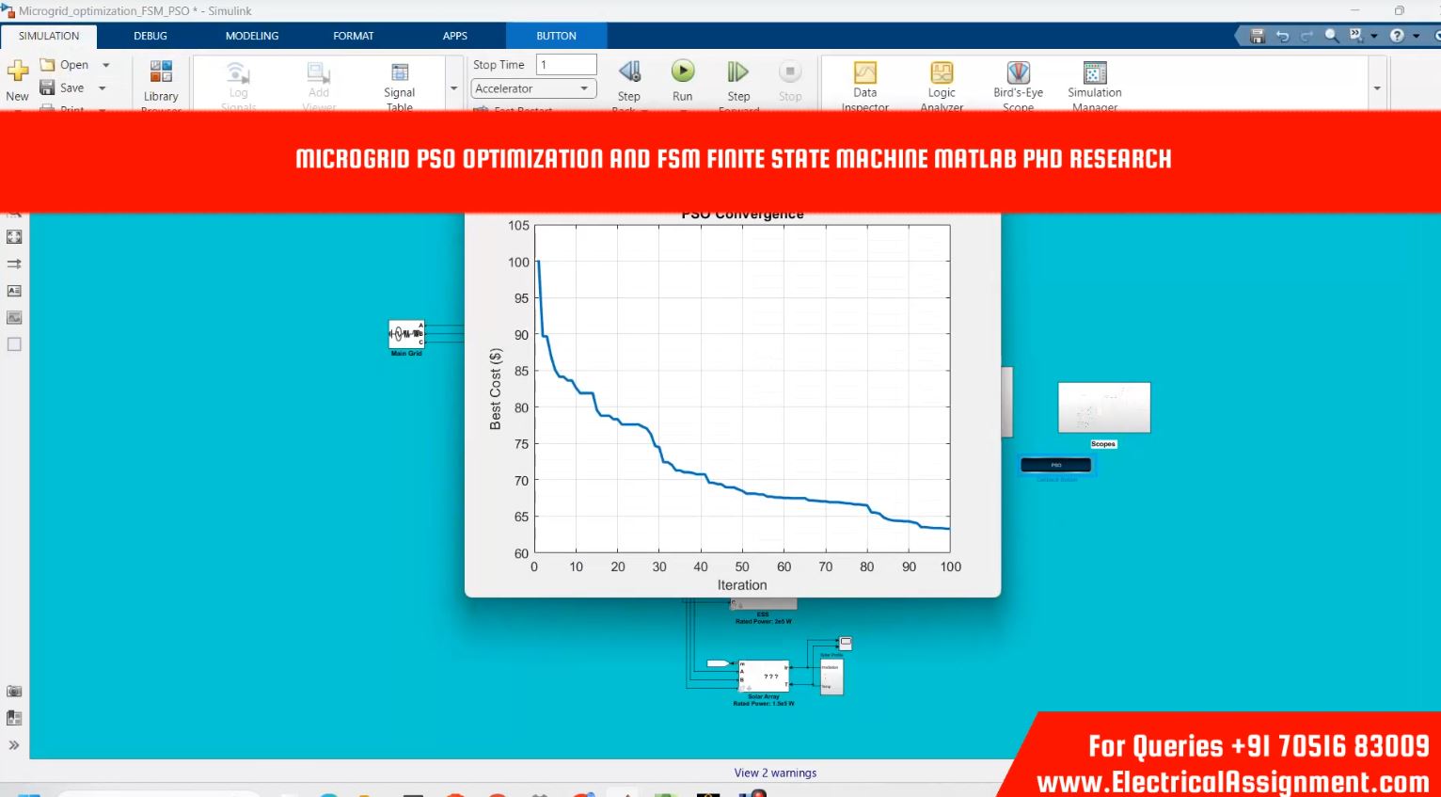Screen dimensions: 1441x797
Task: Click the Stop Time input field
Action: tap(566, 65)
